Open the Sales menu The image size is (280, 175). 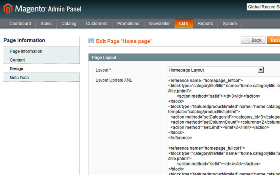coord(46,24)
